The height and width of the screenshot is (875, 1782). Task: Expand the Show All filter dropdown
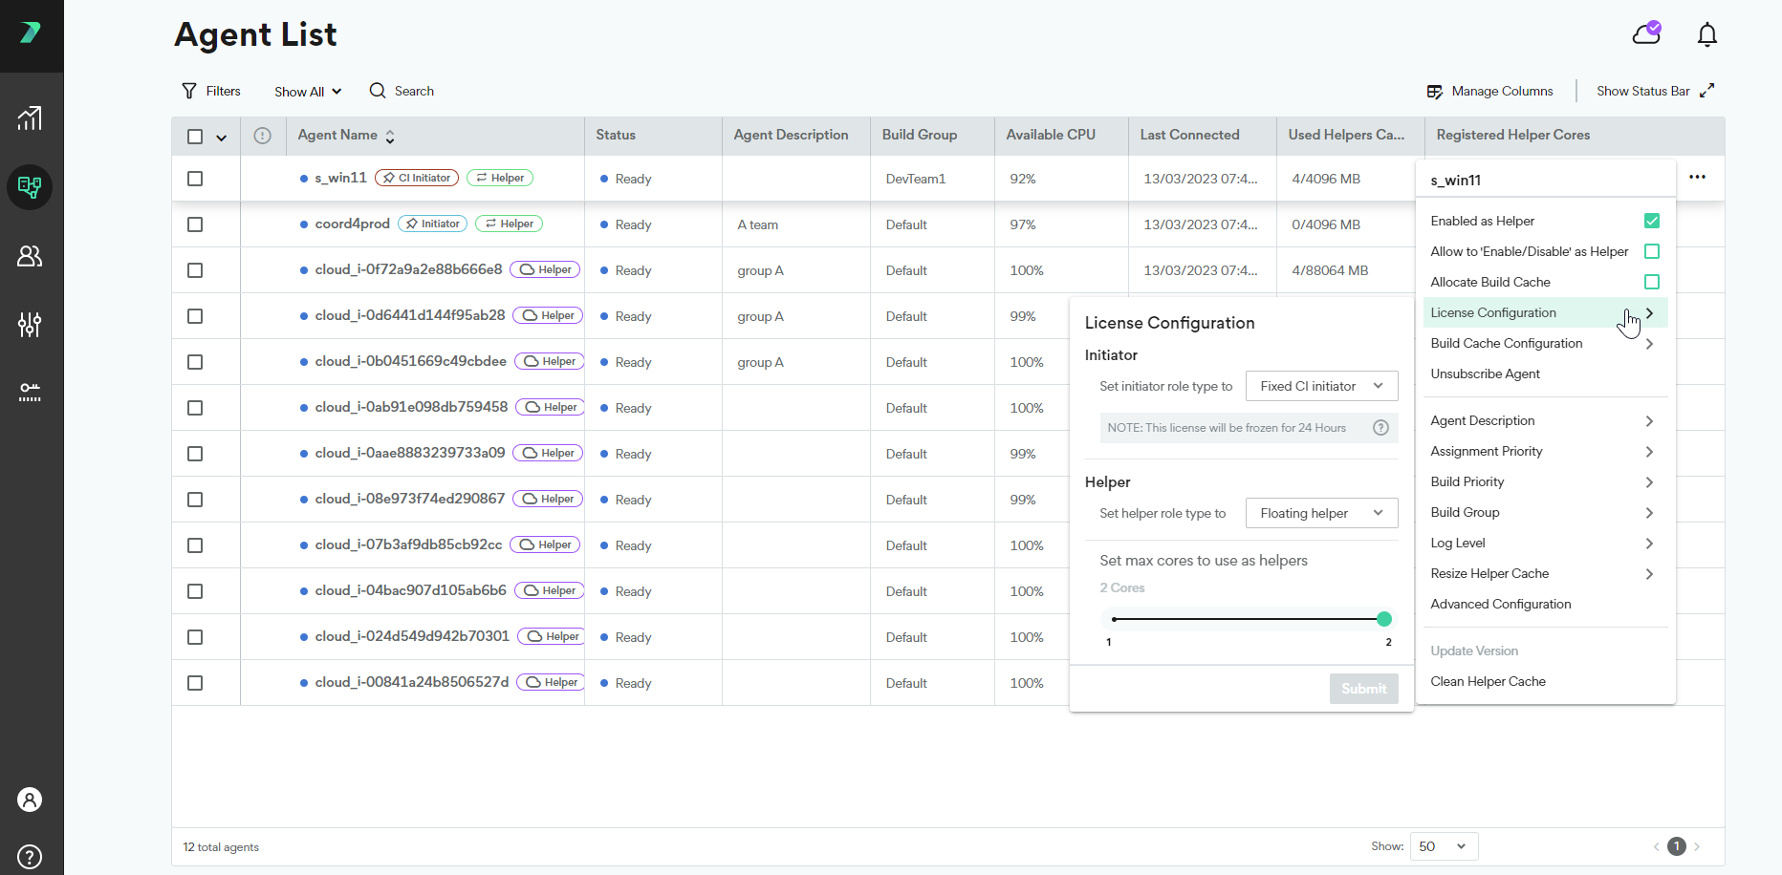coord(307,92)
